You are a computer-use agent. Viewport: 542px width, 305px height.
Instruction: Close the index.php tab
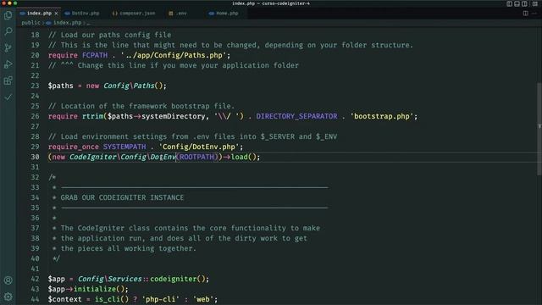point(57,14)
